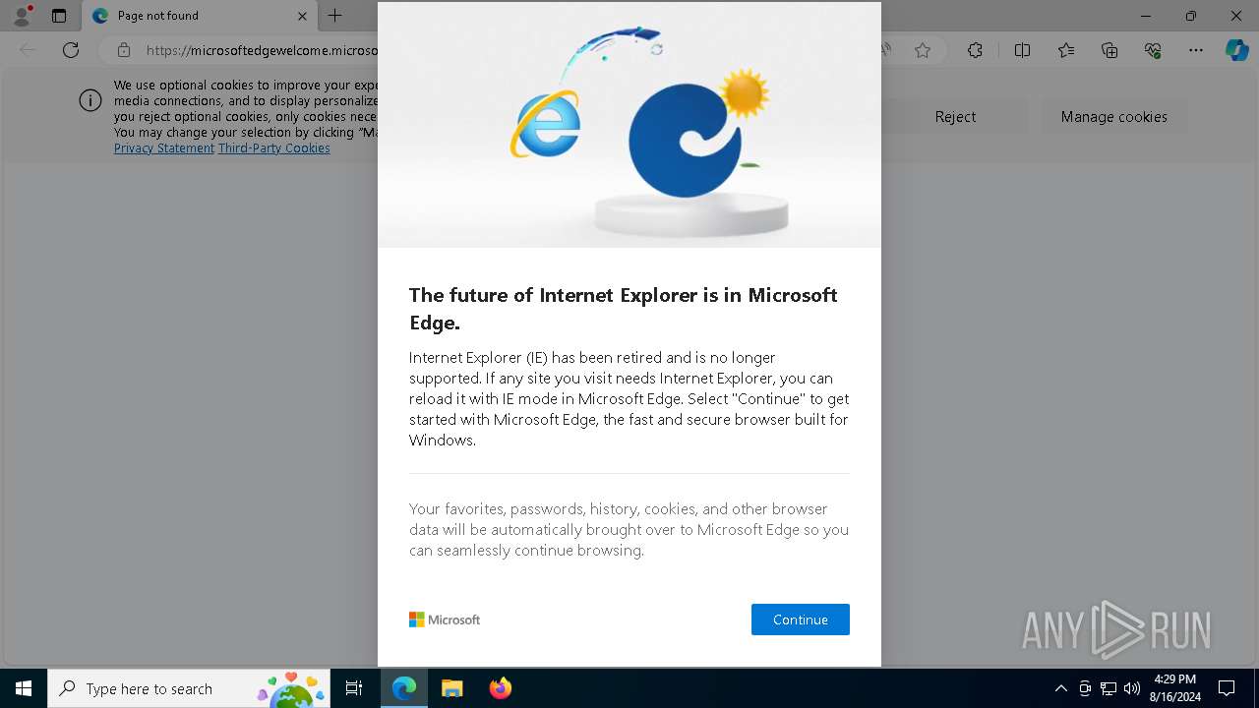Open File Explorer from the taskbar
The width and height of the screenshot is (1259, 708).
pos(452,688)
